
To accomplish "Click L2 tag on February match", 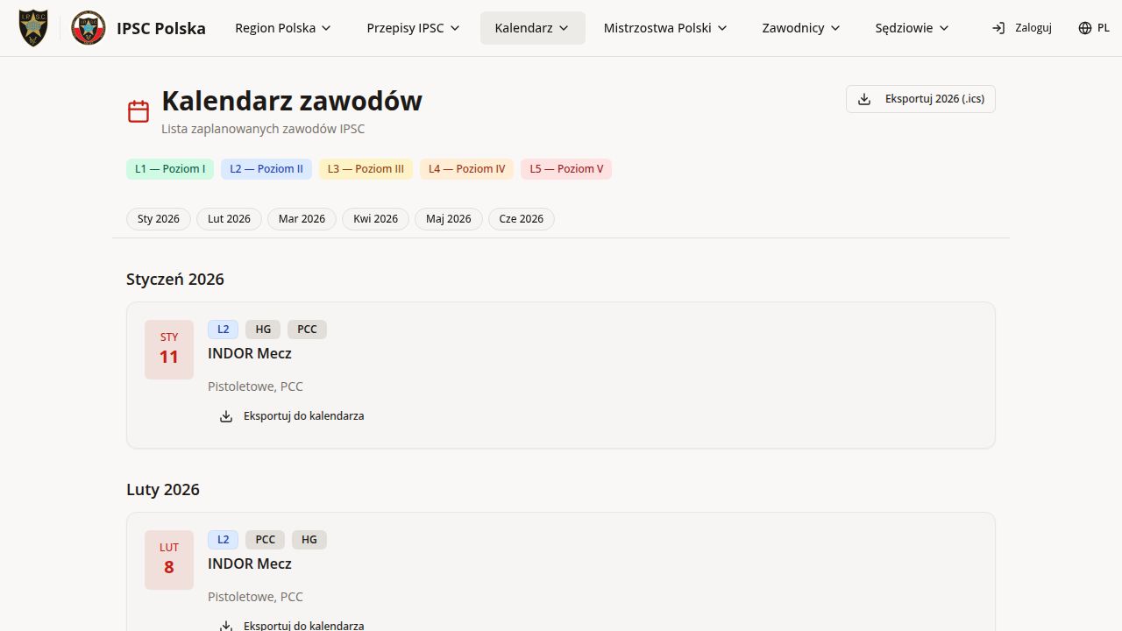I will [x=223, y=540].
